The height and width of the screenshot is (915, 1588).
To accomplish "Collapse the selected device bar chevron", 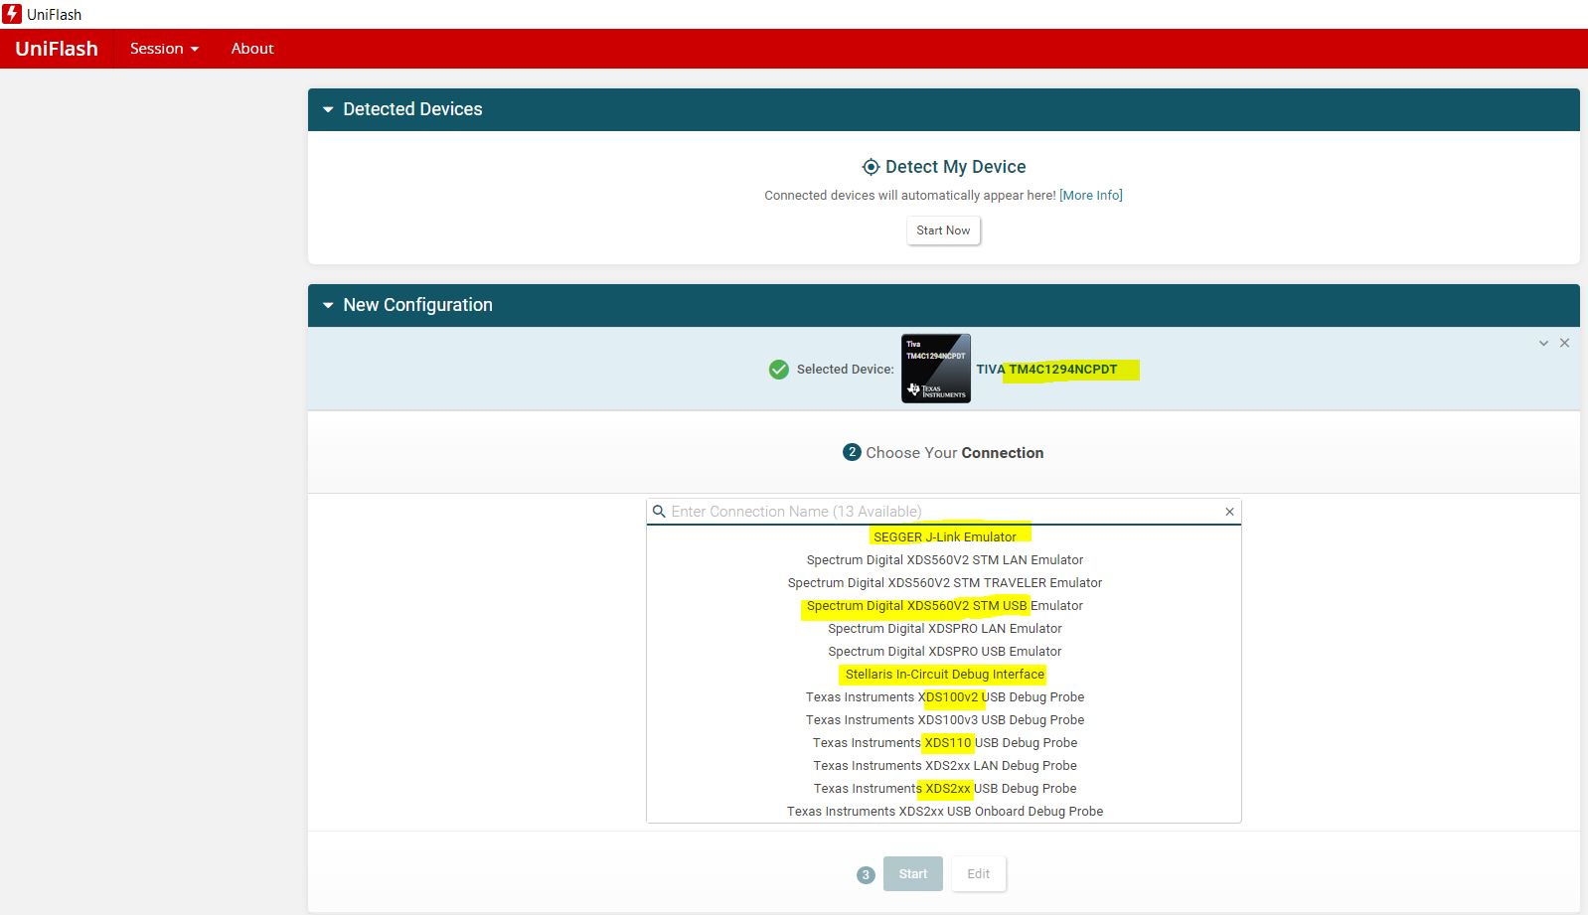I will [x=1543, y=343].
